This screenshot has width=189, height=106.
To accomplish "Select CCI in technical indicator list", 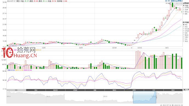I will (x=184, y=39).
